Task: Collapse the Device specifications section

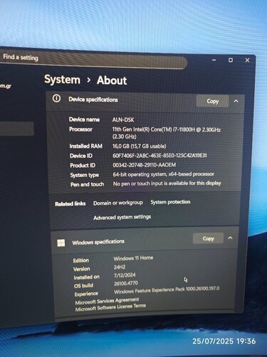Action: (236, 101)
